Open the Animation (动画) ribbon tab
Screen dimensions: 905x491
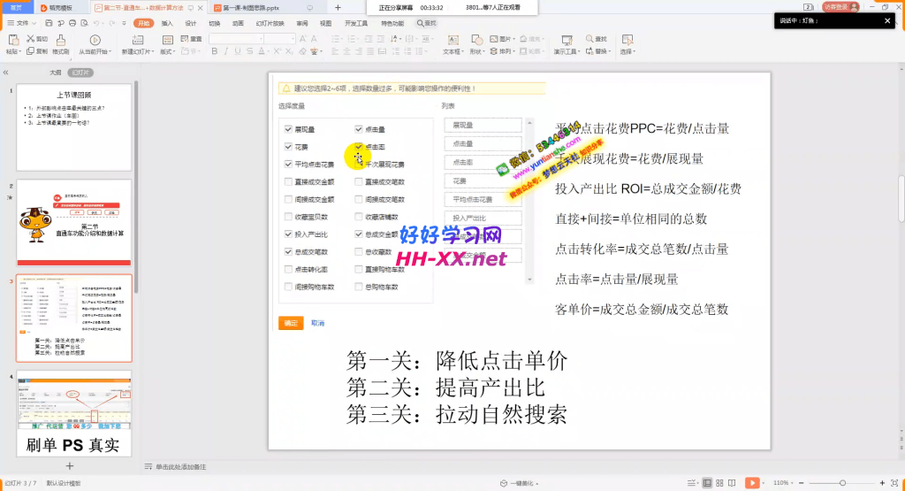pos(238,24)
